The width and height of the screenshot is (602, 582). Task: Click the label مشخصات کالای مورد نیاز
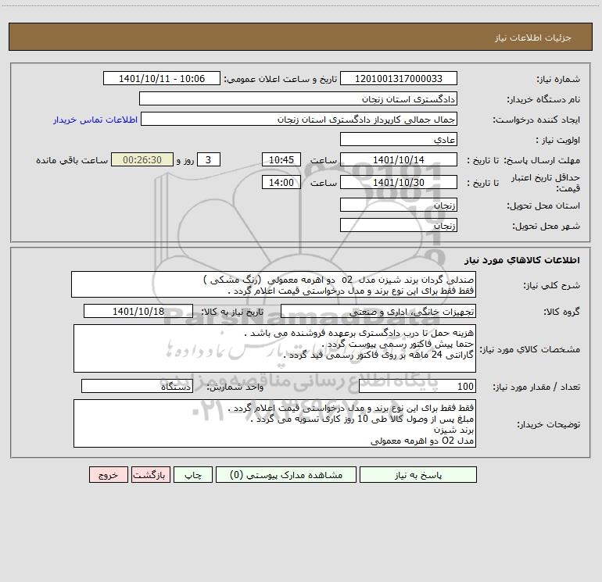coord(530,349)
